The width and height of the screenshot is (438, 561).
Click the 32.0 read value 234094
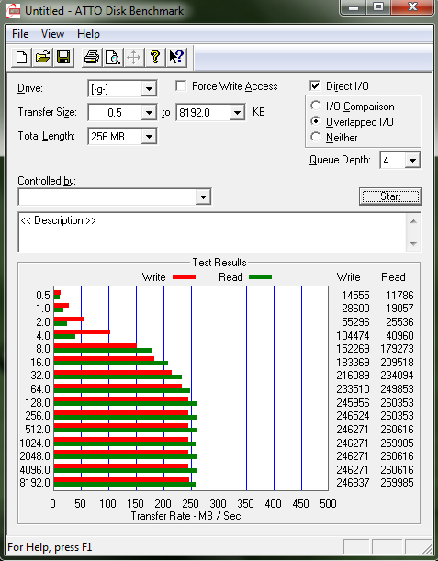click(x=397, y=376)
